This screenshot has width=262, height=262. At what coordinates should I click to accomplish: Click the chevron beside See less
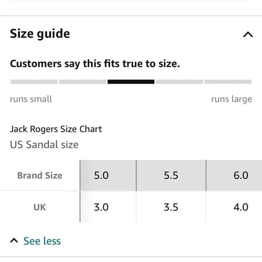14,241
